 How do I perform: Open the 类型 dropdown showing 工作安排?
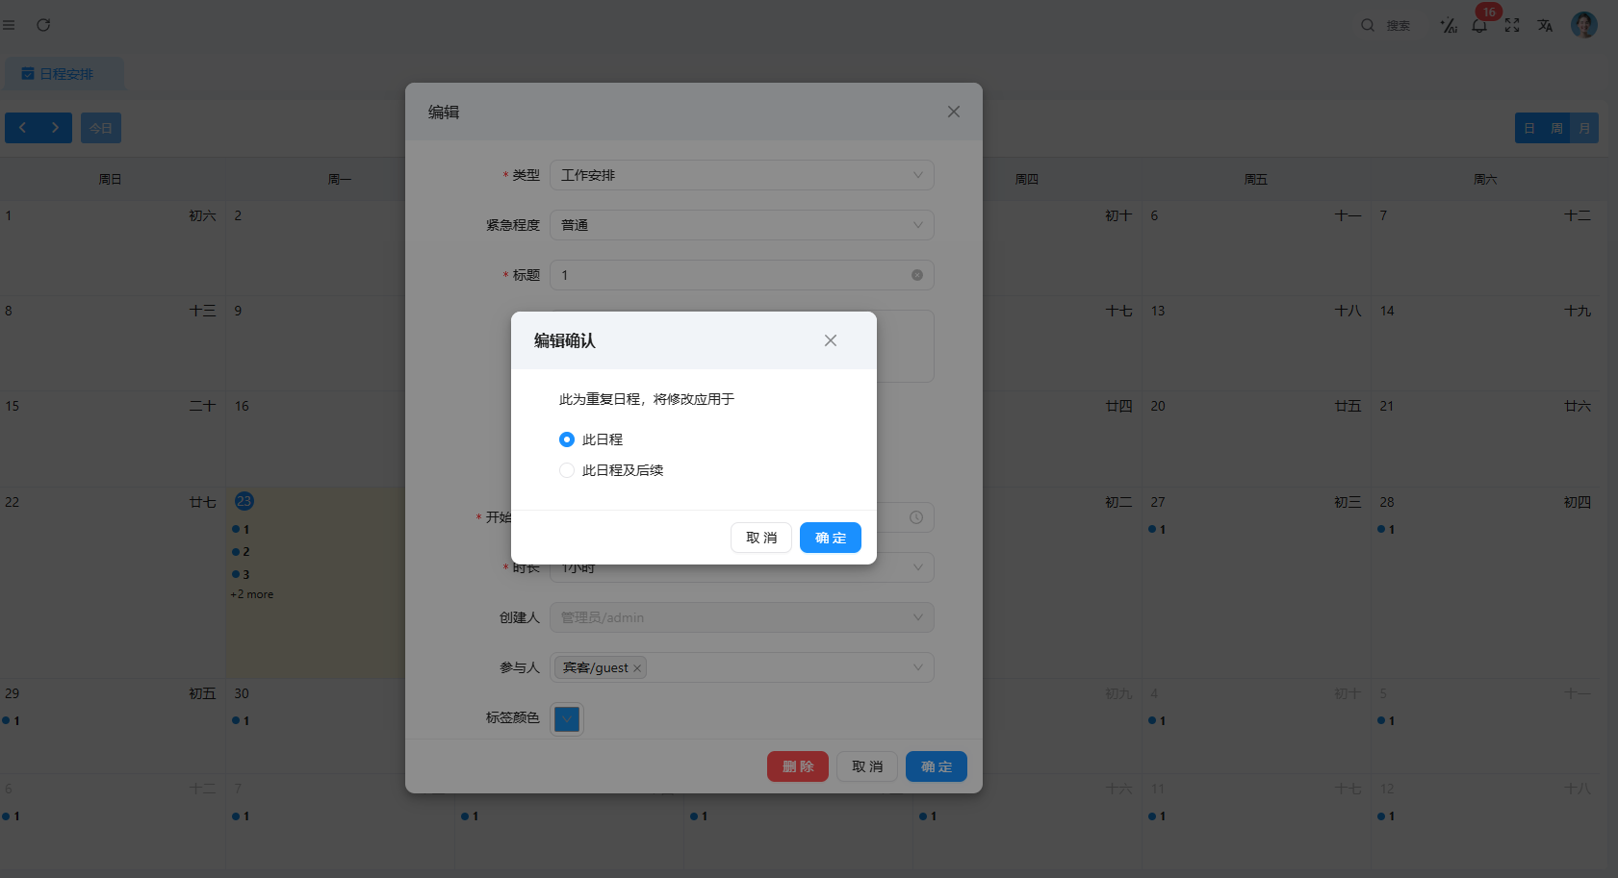tap(742, 175)
